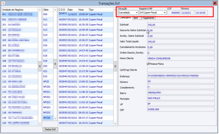Image resolution: width=219 pixels, height=134 pixels.
Task: Click the Término date field 11/10/21
Action: point(187,13)
